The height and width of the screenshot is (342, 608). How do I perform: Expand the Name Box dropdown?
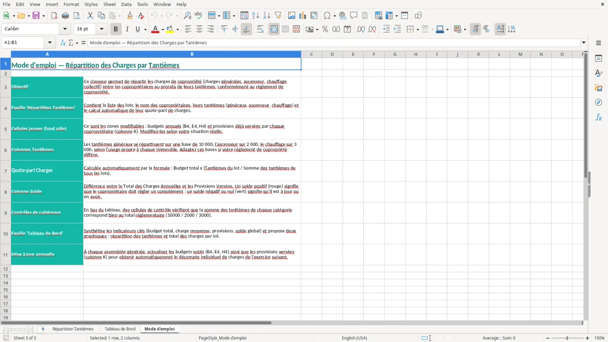[x=50, y=43]
